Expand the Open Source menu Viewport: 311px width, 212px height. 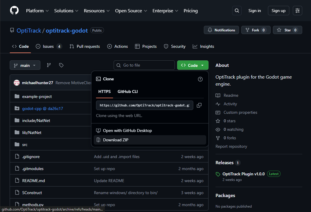tap(131, 11)
